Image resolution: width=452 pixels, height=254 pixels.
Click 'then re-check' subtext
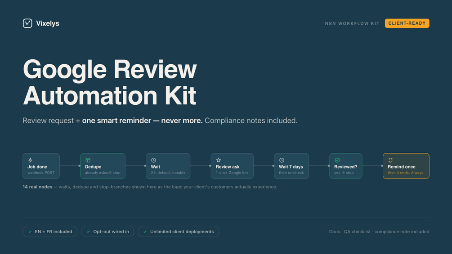(291, 173)
